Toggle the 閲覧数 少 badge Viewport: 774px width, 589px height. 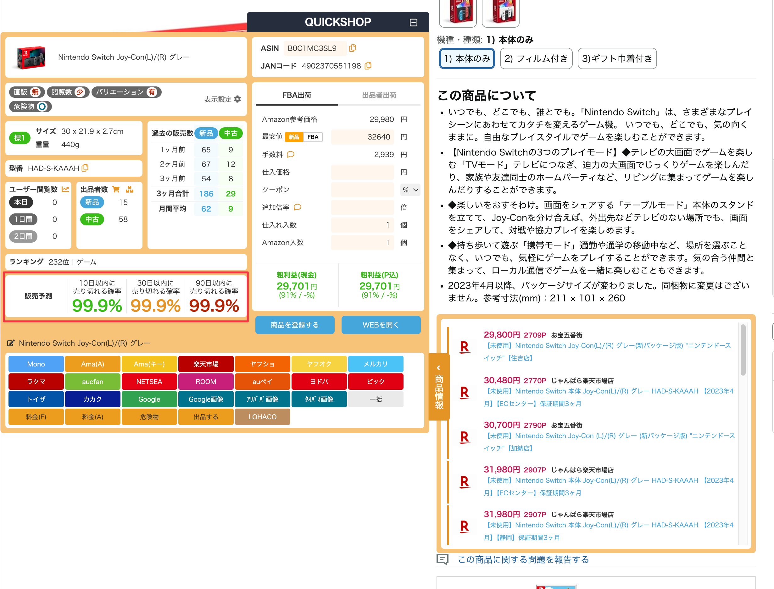click(x=68, y=92)
